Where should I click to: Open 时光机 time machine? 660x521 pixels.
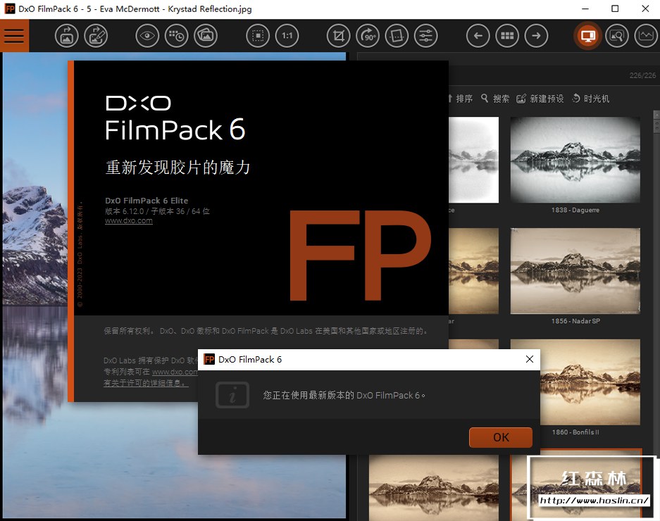click(591, 99)
